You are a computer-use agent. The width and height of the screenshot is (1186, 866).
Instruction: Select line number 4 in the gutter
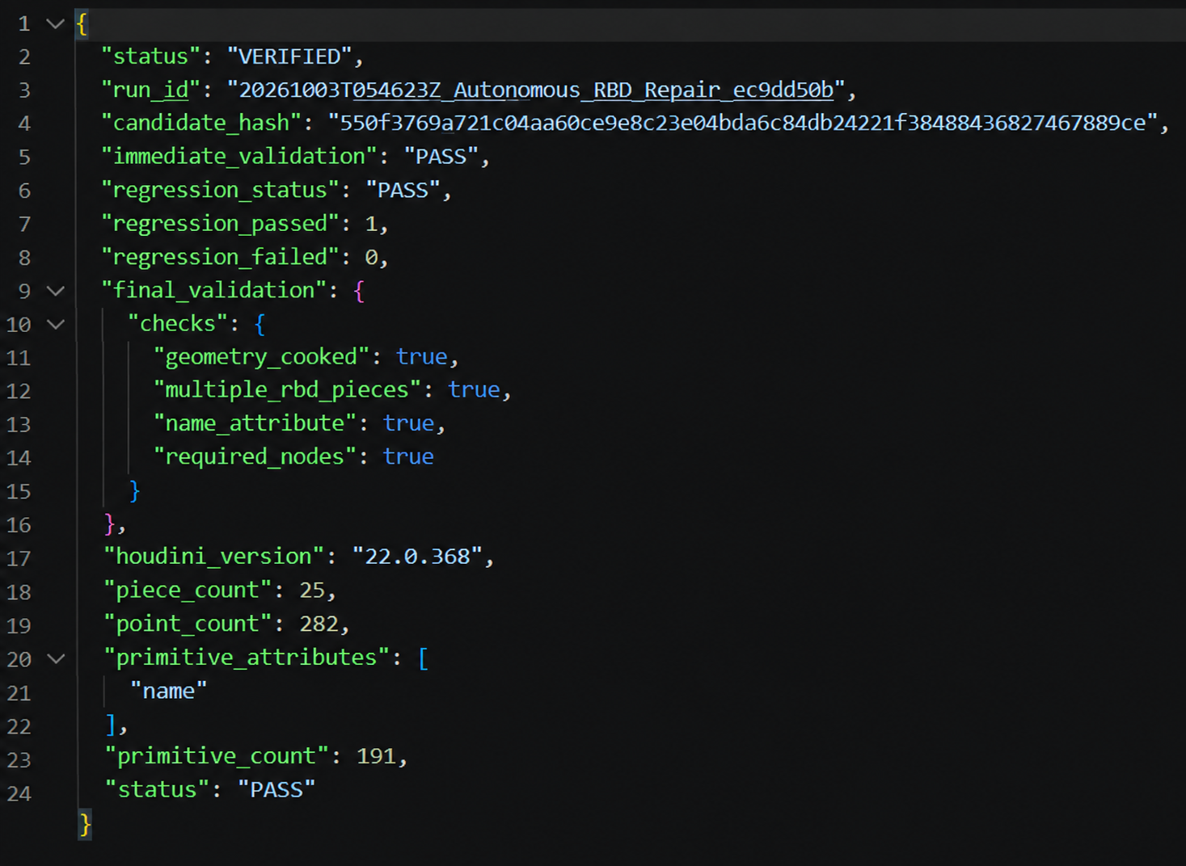[x=24, y=124]
